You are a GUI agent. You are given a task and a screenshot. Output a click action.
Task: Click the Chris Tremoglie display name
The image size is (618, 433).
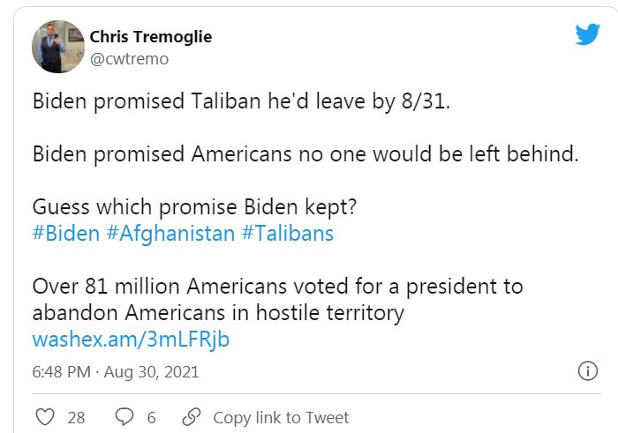151,37
